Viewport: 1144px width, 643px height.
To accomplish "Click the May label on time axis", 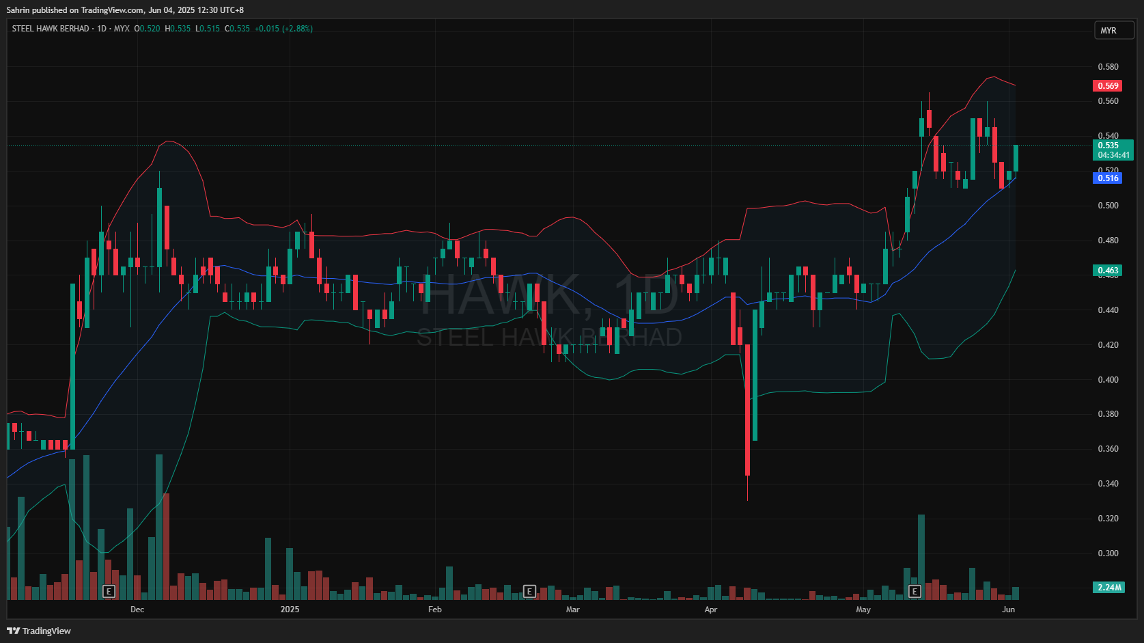I will pos(863,610).
